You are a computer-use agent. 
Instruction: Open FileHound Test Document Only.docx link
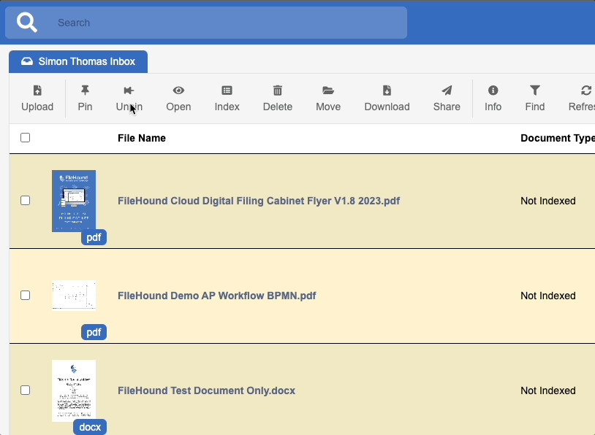tap(206, 390)
